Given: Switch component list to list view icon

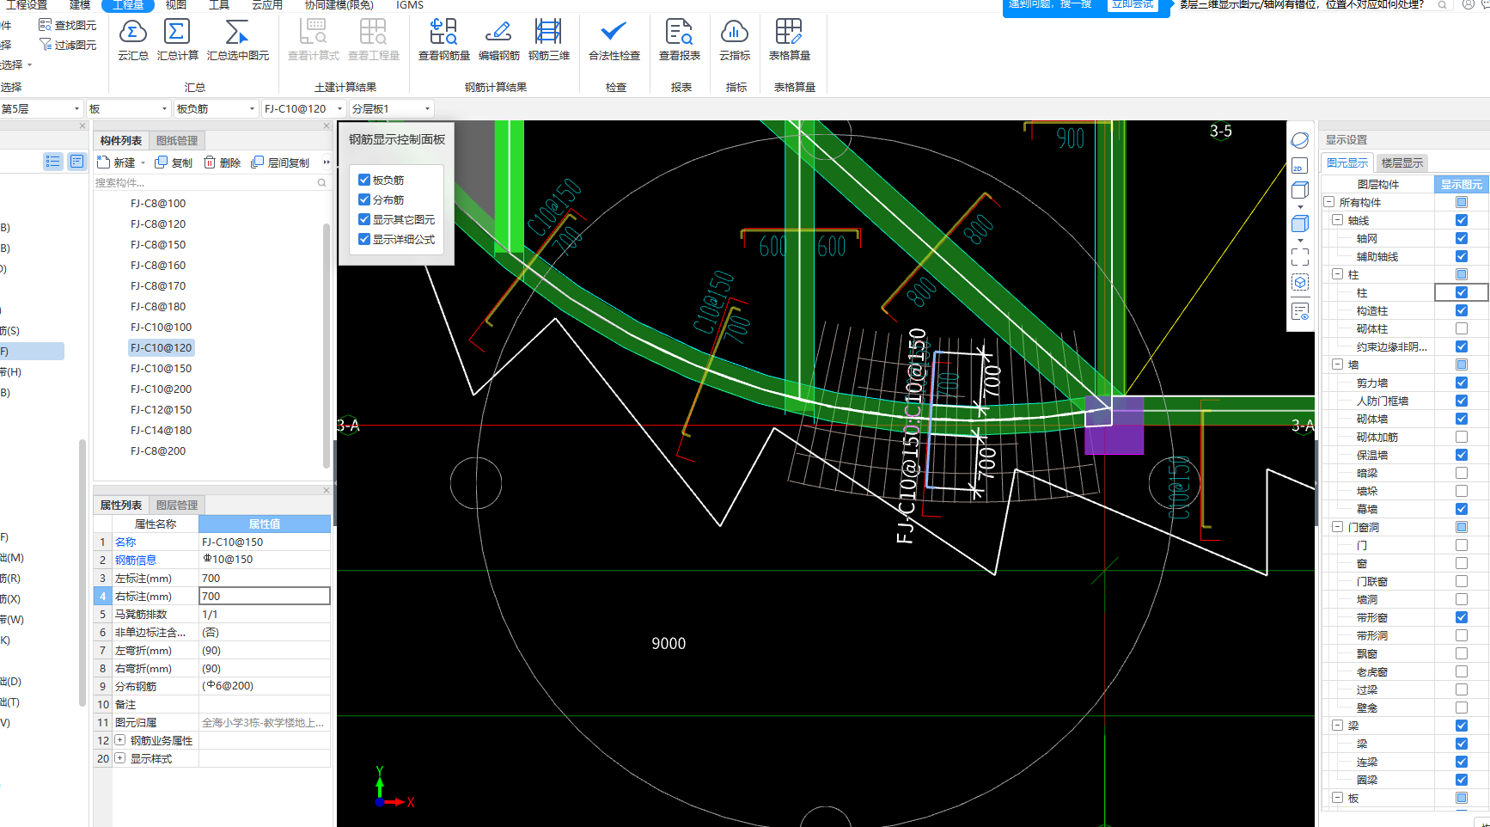Looking at the screenshot, I should click(x=52, y=161).
